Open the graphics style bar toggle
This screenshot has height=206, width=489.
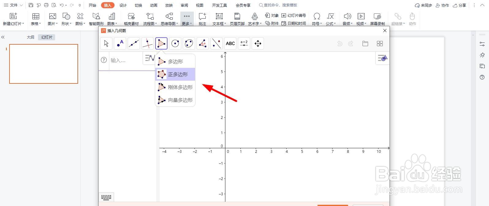tap(382, 58)
